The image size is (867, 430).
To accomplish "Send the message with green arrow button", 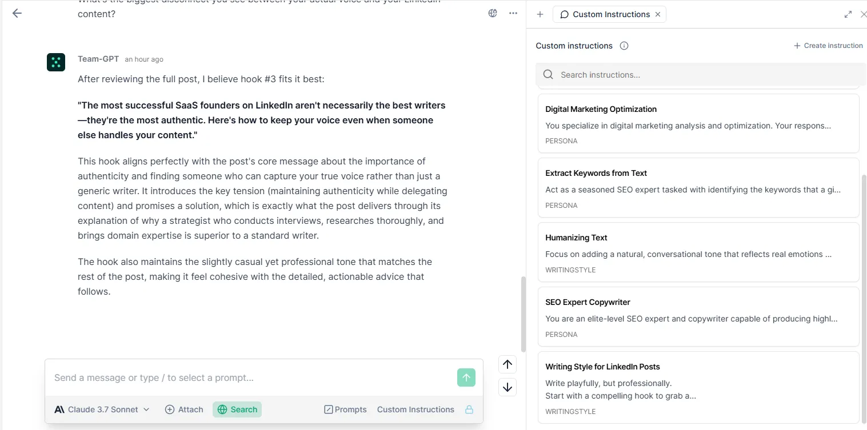I will point(466,377).
